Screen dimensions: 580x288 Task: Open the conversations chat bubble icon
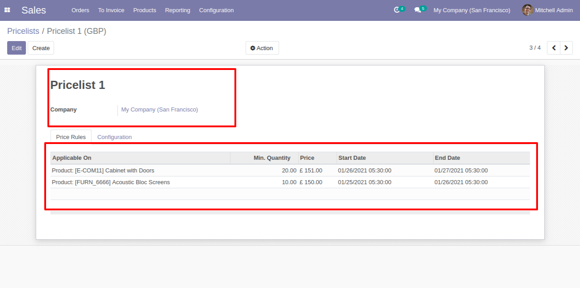coord(417,10)
